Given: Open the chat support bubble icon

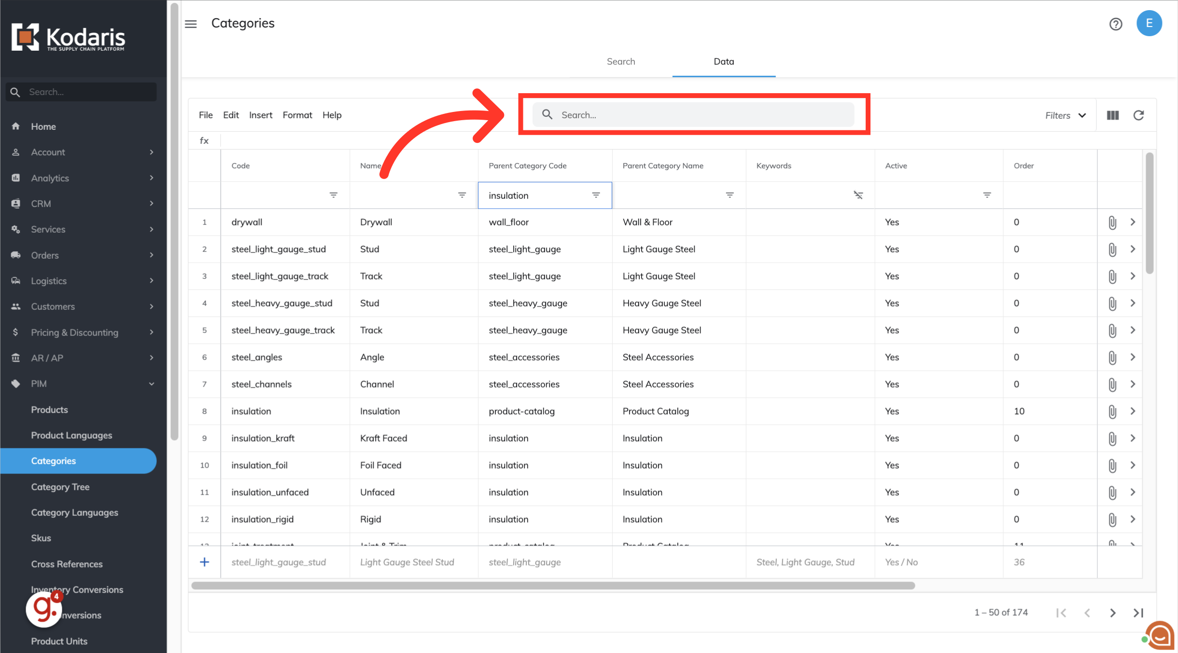Looking at the screenshot, I should click(x=1160, y=635).
